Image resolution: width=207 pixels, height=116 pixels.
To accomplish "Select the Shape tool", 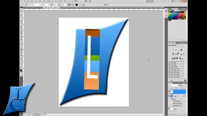I will pos(22,55).
